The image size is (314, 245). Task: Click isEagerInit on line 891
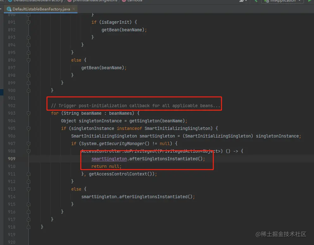(x=115, y=22)
